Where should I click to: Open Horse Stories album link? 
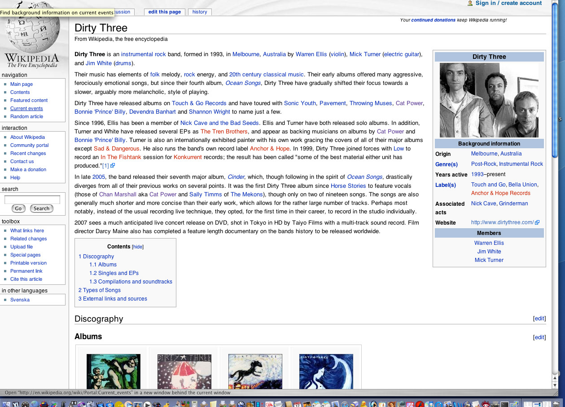point(348,186)
